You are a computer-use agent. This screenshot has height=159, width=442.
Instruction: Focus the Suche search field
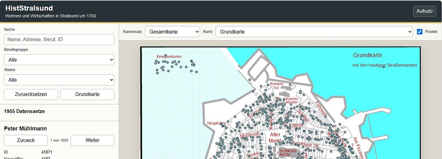59,40
